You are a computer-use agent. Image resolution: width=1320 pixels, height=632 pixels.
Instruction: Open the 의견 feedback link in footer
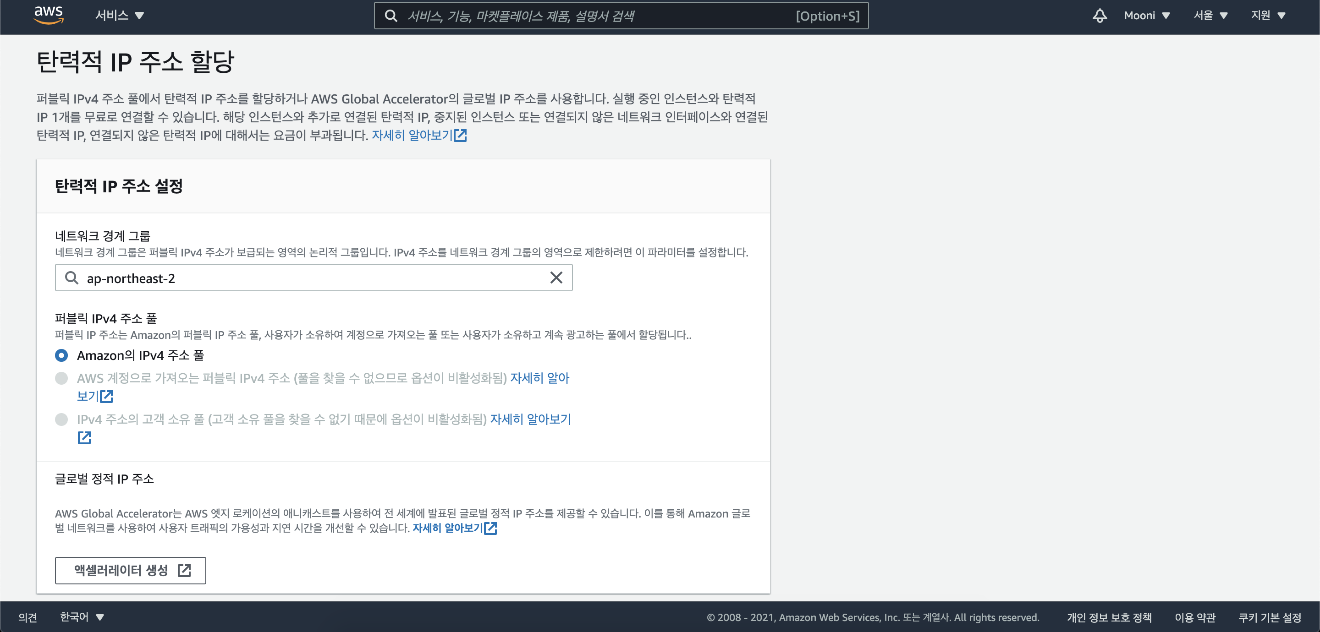click(x=27, y=617)
